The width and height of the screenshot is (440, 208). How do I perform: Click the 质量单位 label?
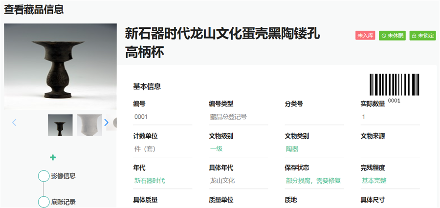[221, 200]
